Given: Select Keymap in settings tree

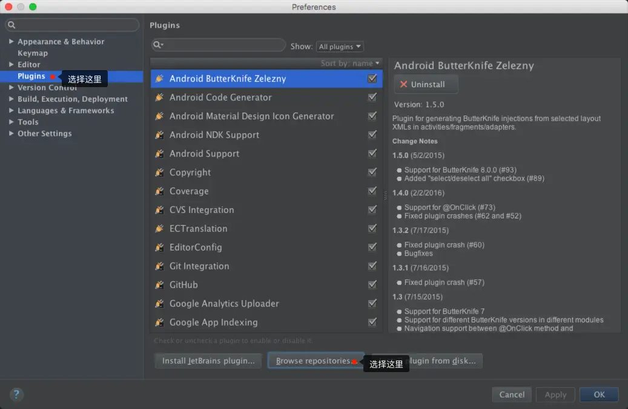Looking at the screenshot, I should pyautogui.click(x=33, y=53).
